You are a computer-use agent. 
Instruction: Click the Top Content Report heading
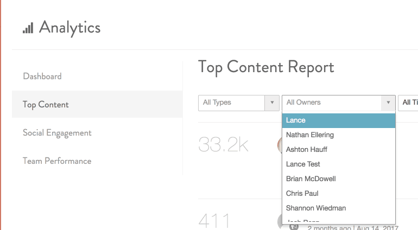pos(266,67)
